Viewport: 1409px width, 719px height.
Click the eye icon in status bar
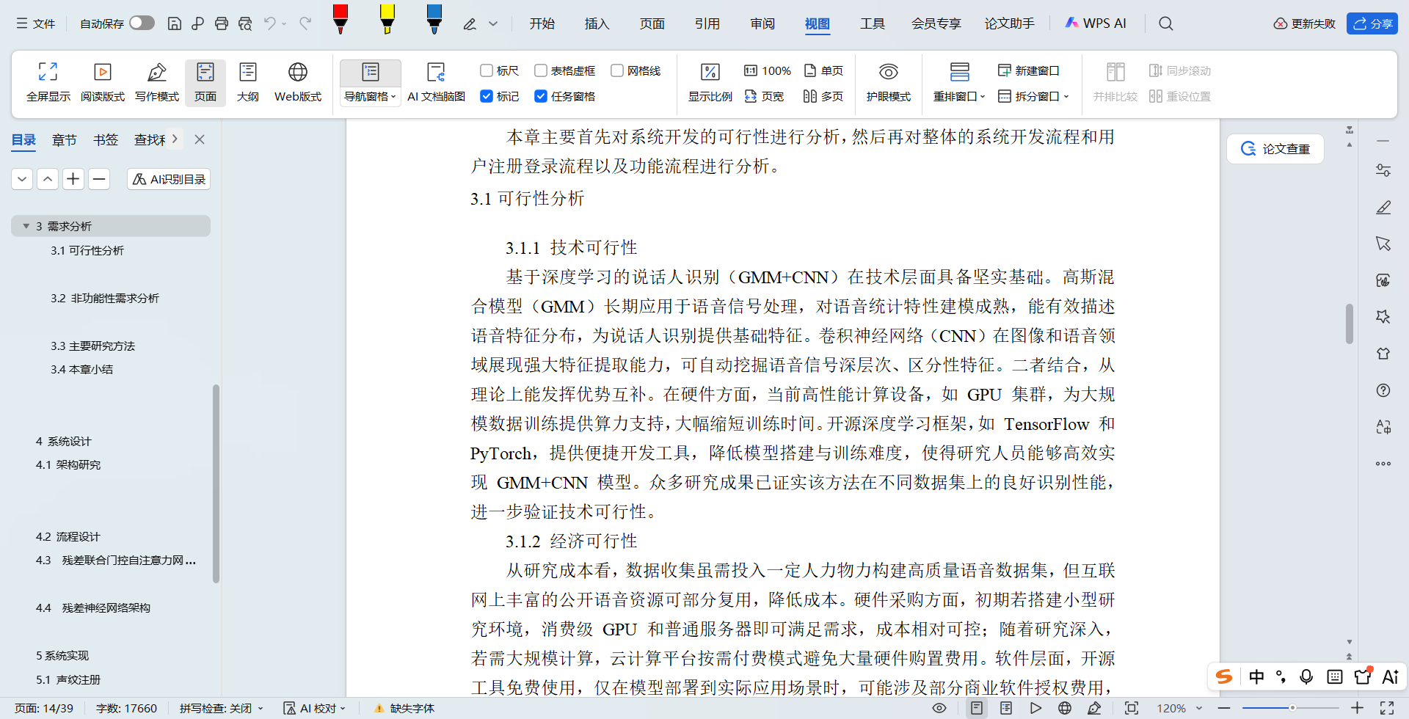click(x=939, y=708)
